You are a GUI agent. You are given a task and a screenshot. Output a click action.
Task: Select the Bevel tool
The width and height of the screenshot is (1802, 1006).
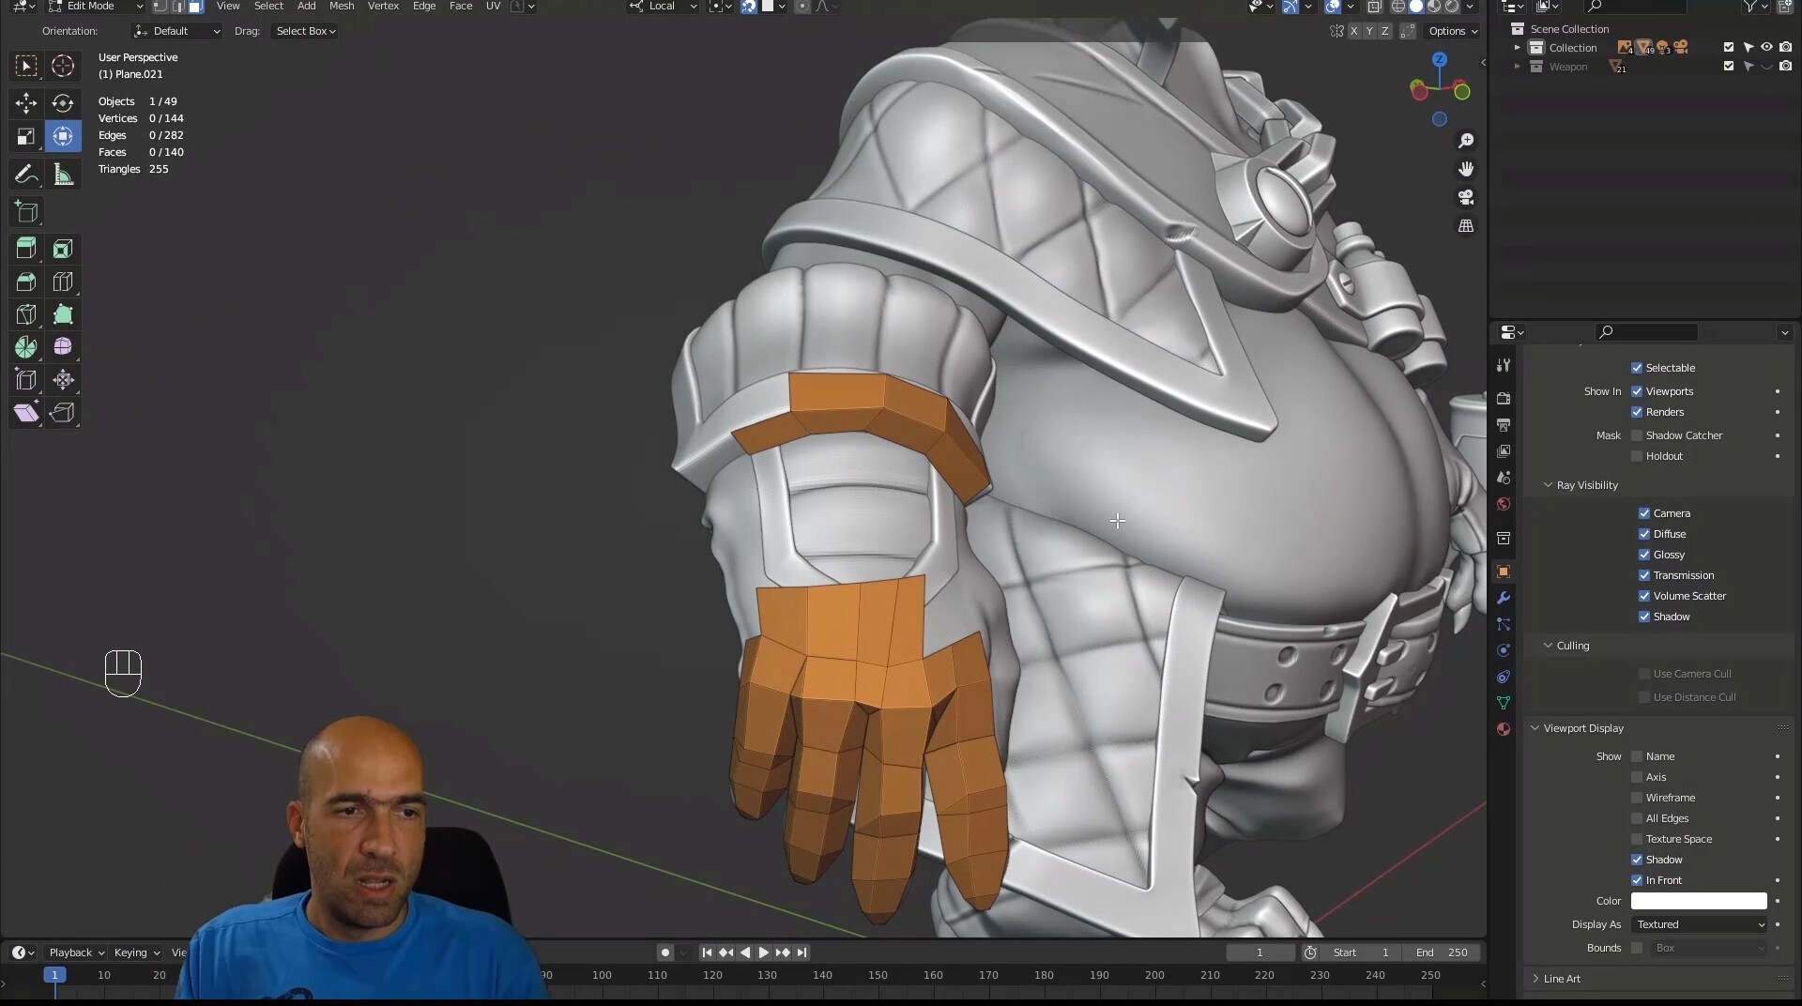(x=25, y=282)
